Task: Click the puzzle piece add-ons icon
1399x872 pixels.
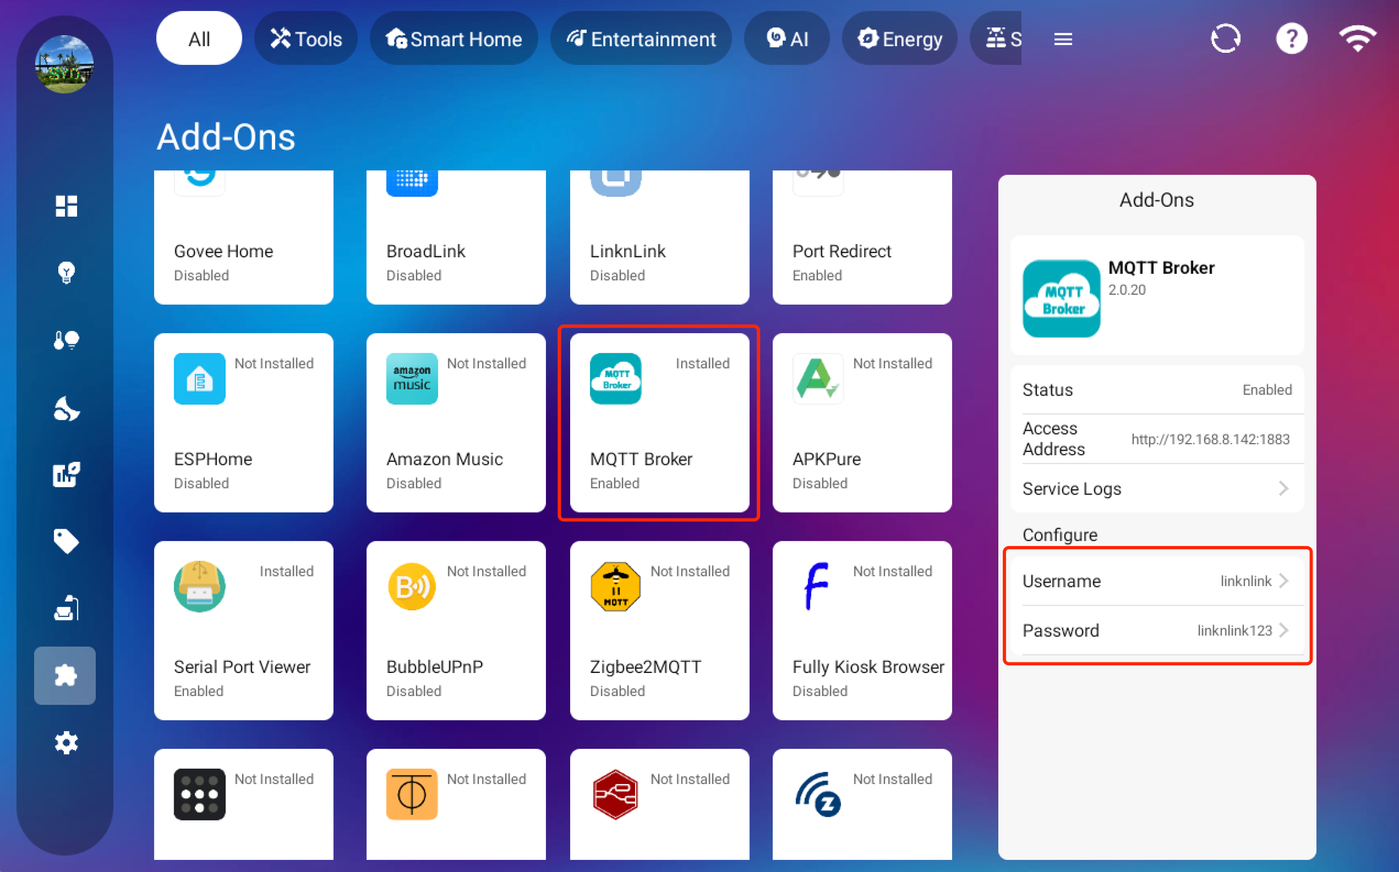Action: 65,675
